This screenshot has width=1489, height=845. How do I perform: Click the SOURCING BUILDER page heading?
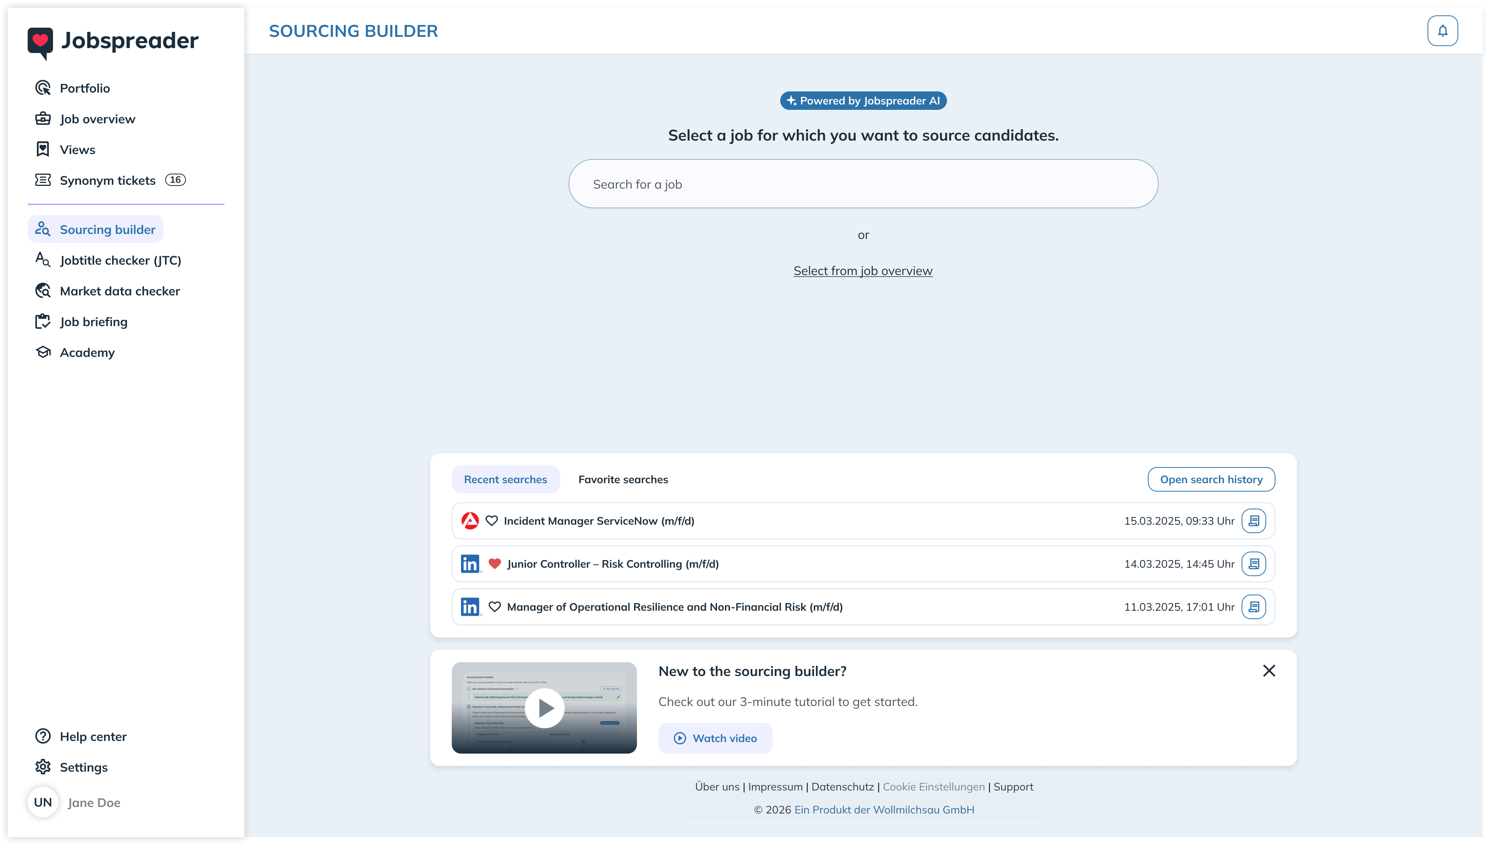353,31
